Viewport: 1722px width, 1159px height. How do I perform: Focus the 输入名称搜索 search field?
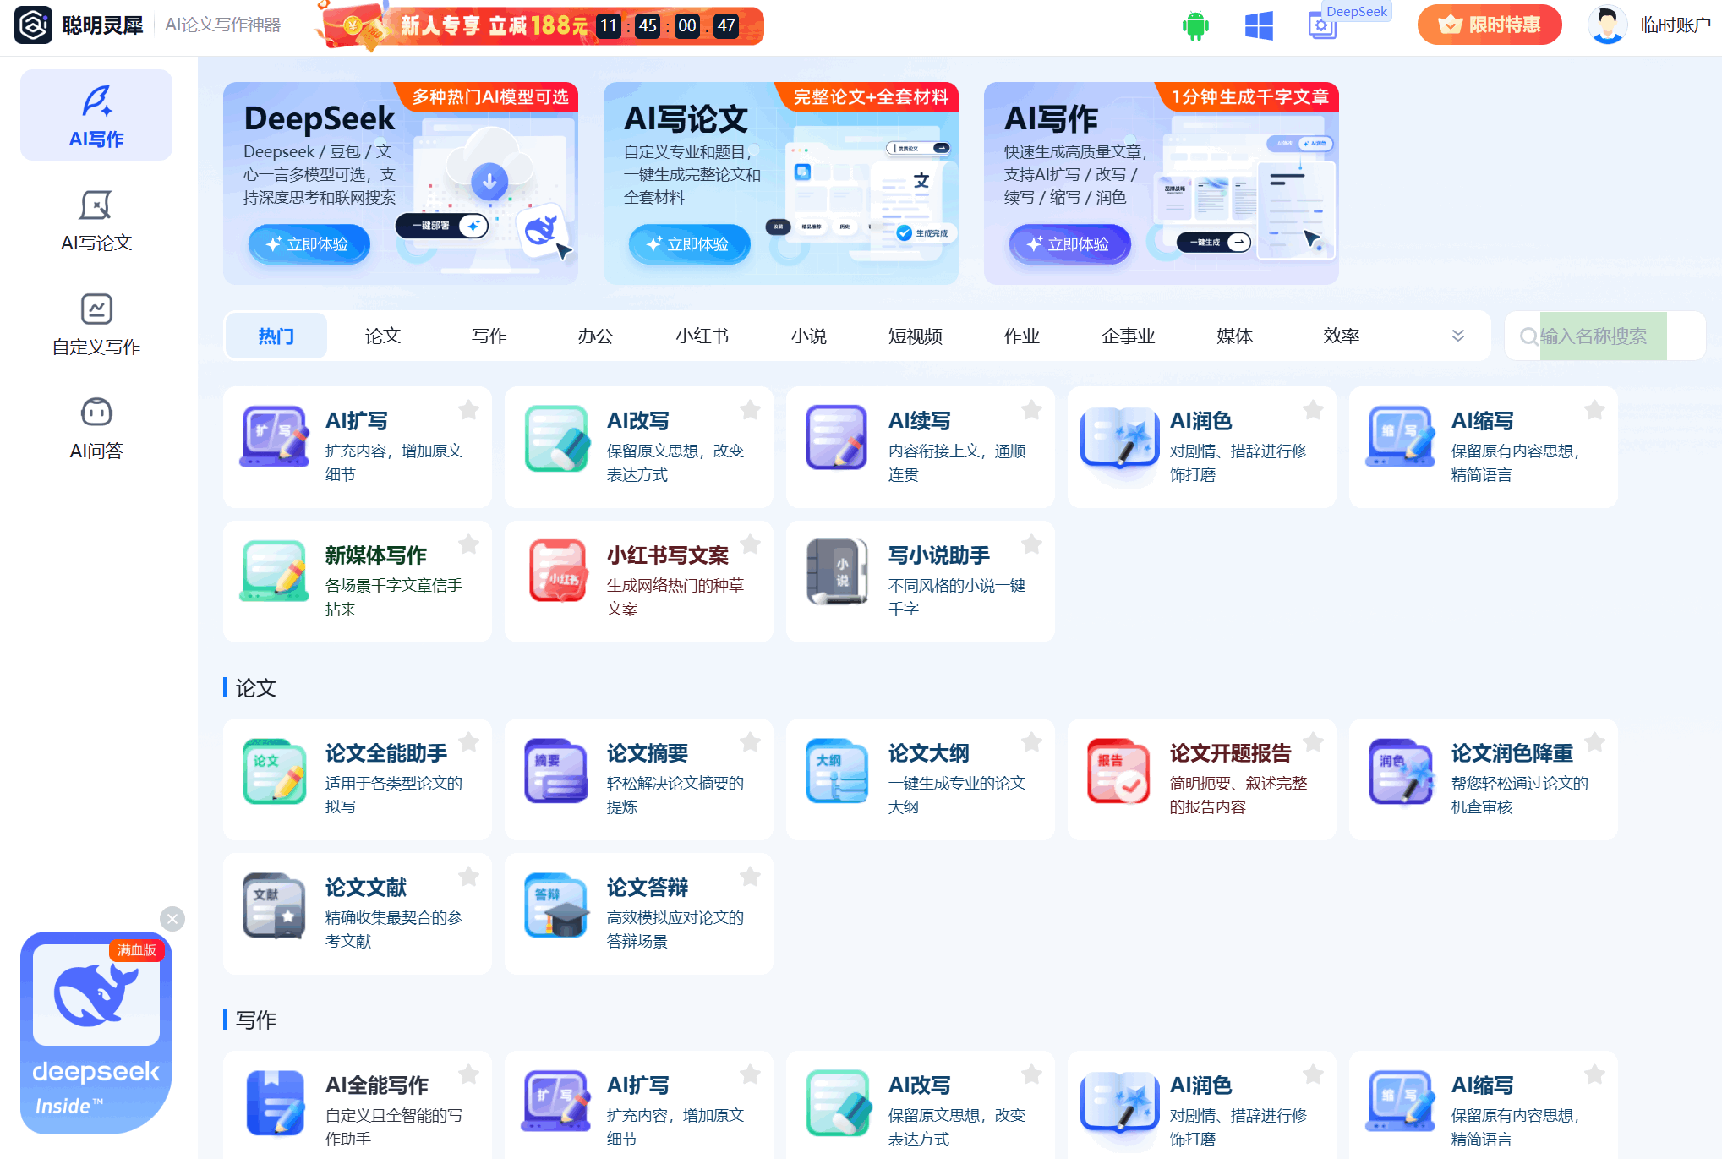(x=1604, y=336)
